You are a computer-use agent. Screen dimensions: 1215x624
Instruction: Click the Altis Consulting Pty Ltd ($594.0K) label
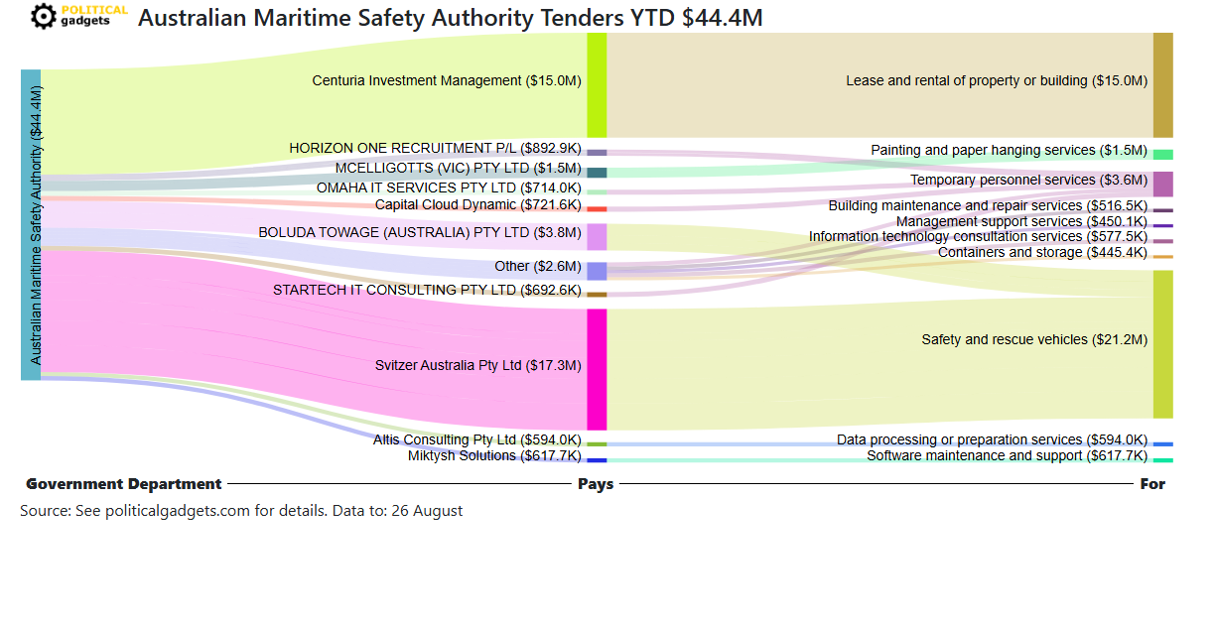tap(477, 439)
